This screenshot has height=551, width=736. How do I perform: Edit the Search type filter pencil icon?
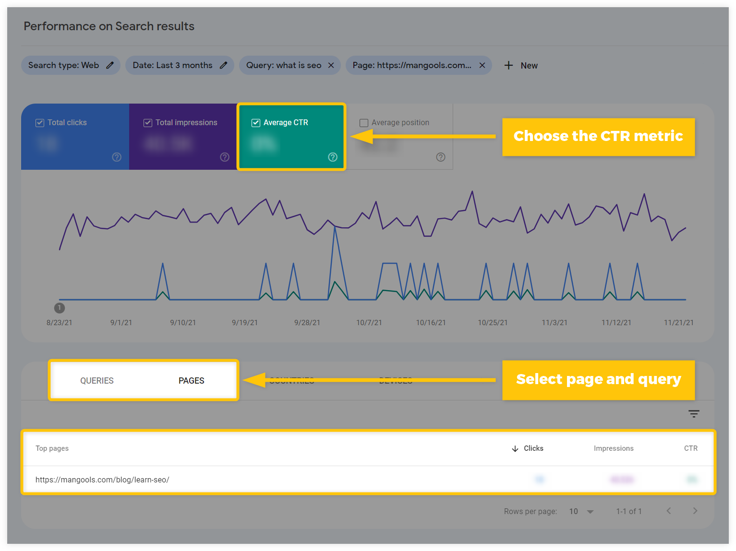[110, 65]
